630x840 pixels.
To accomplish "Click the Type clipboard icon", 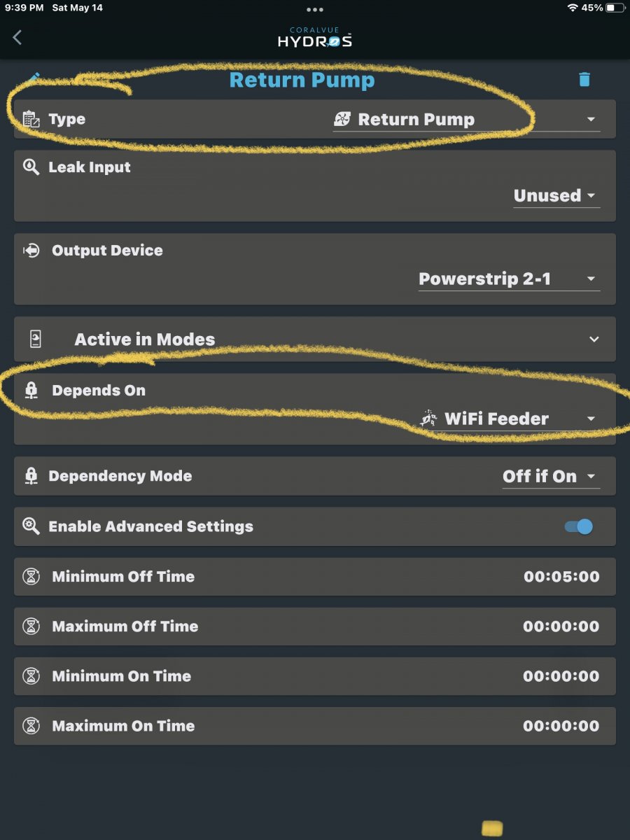I will pyautogui.click(x=31, y=119).
